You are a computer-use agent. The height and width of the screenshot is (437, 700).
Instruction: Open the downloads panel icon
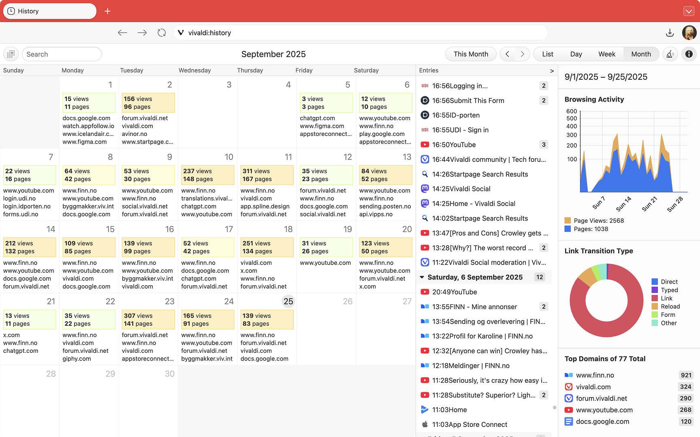[x=670, y=33]
